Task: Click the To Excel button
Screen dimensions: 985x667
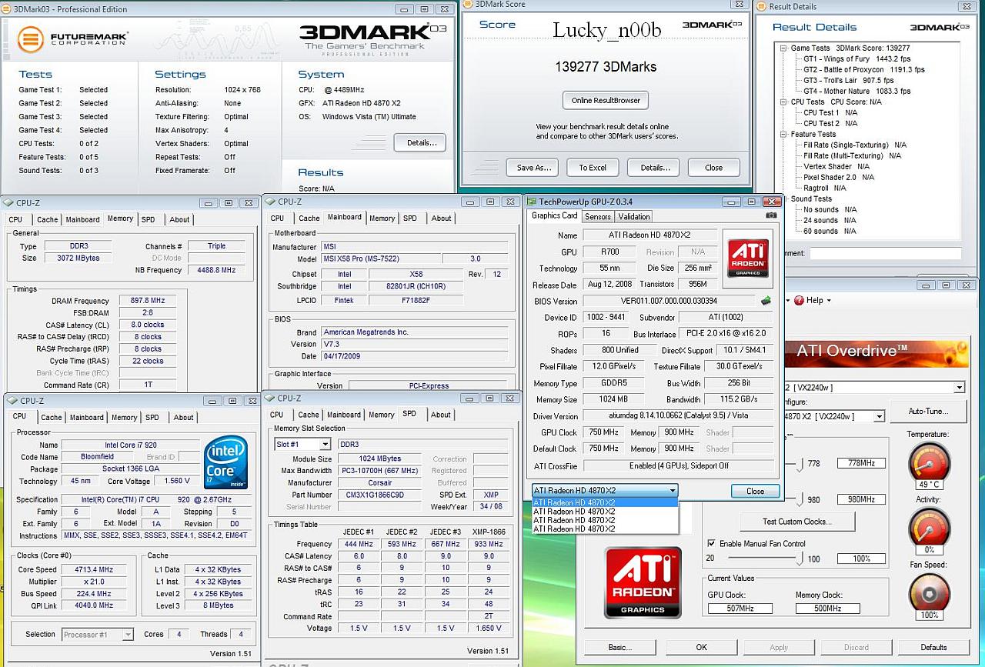Action: 593,168
